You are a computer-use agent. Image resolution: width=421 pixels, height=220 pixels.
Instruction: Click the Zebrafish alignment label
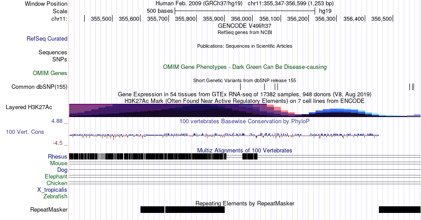[55, 197]
